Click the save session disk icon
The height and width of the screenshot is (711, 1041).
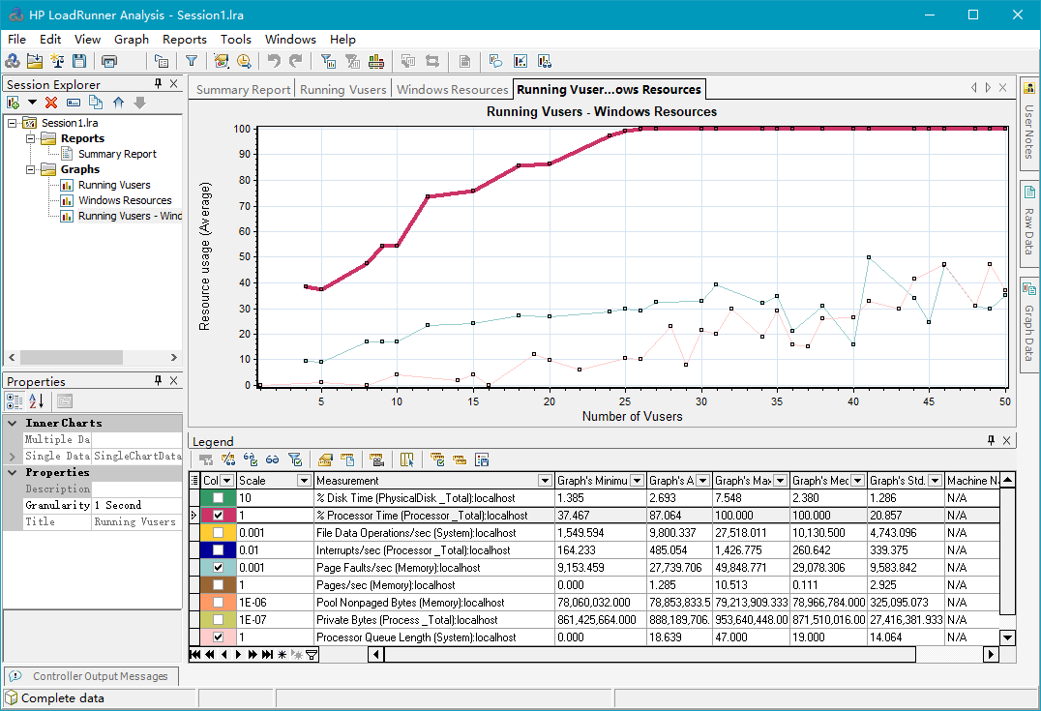coord(79,61)
